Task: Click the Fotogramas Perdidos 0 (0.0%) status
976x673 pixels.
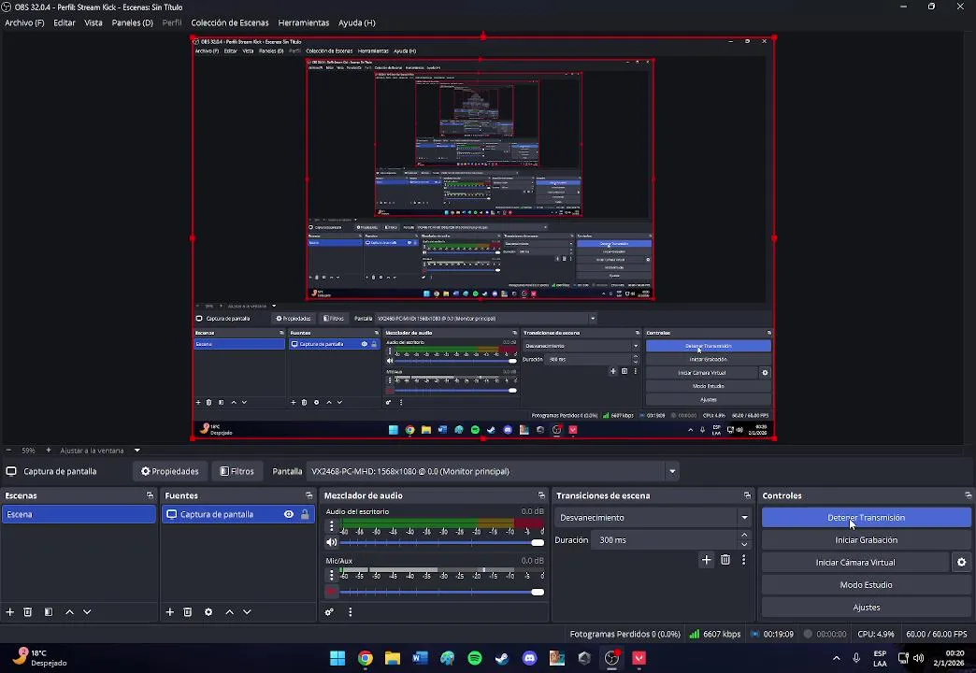Action: coord(624,634)
